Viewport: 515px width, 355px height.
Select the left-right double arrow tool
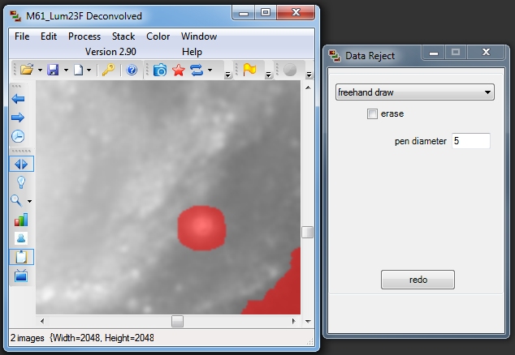[21, 164]
